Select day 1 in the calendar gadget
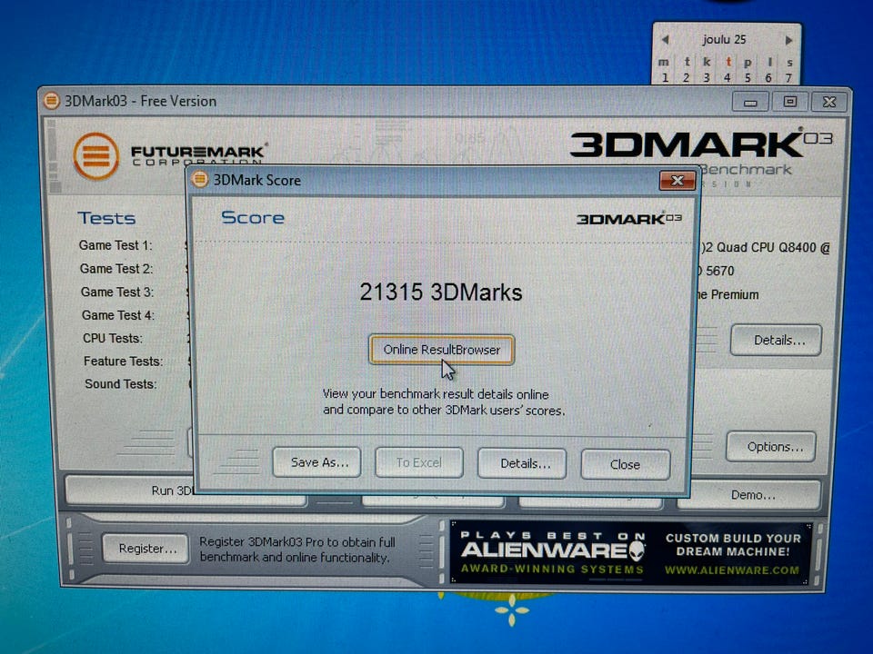Viewport: 873px width, 654px height. coord(665,77)
